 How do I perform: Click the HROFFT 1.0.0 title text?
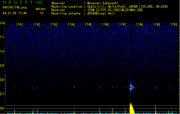click(x=22, y=2)
